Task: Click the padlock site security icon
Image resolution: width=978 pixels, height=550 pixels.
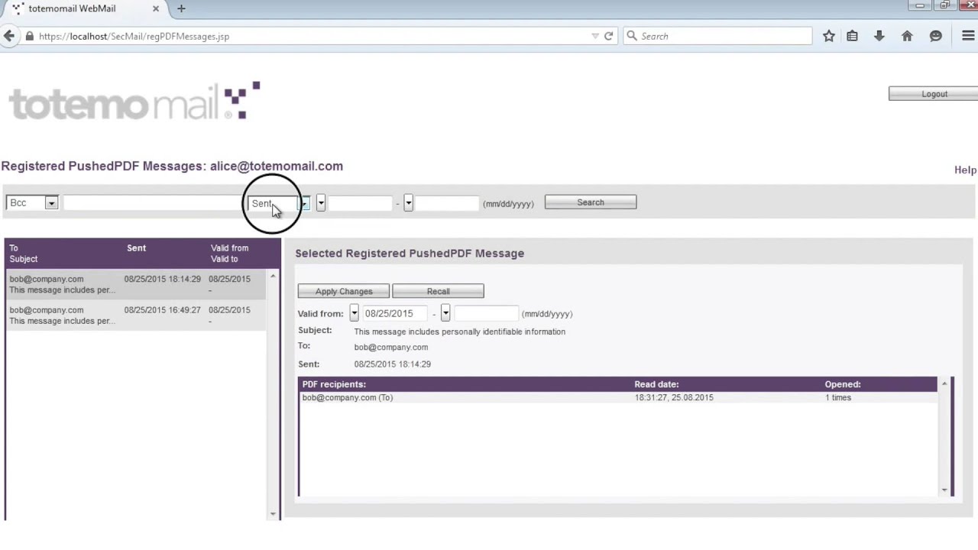Action: point(29,36)
